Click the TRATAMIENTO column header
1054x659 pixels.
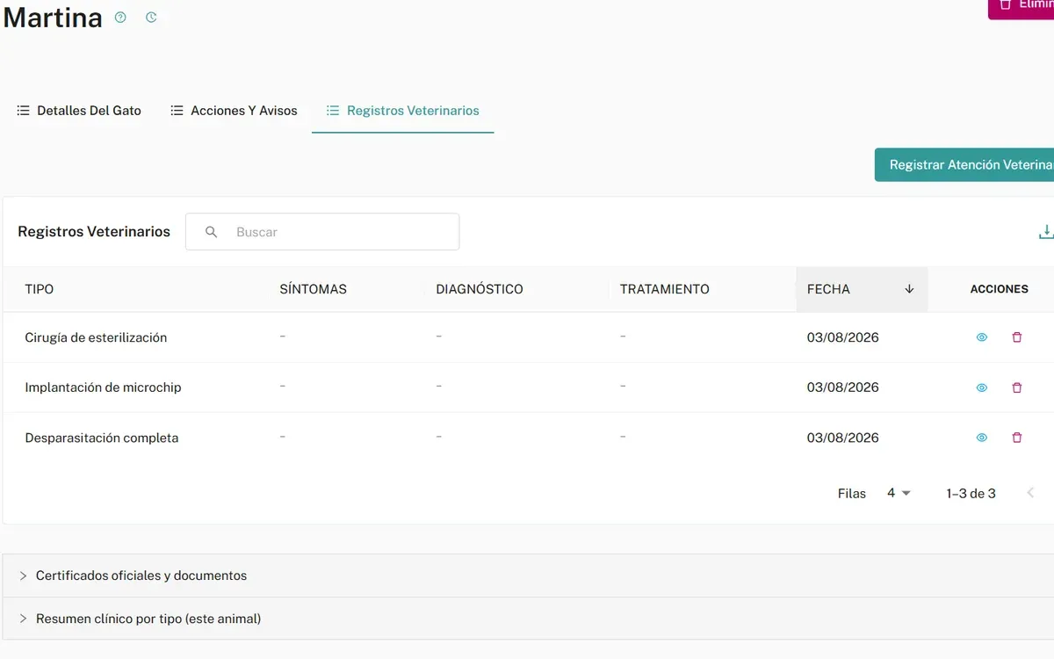[665, 289]
